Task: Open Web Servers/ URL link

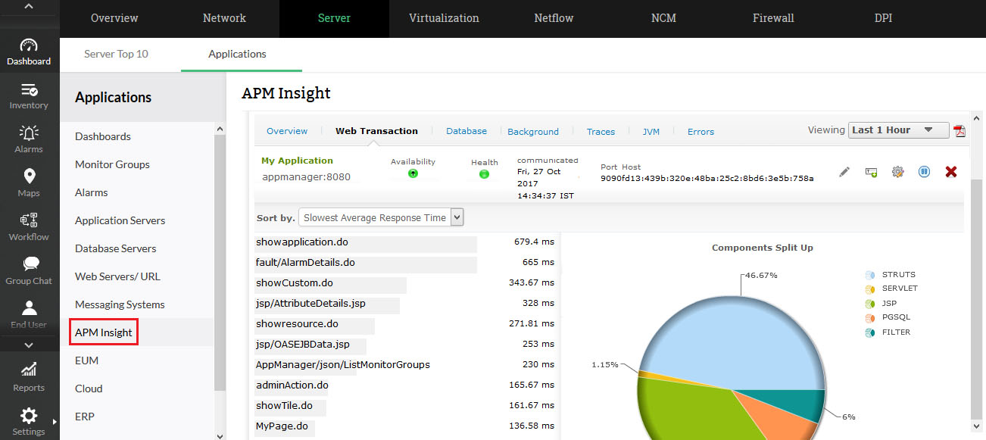Action: pos(117,276)
